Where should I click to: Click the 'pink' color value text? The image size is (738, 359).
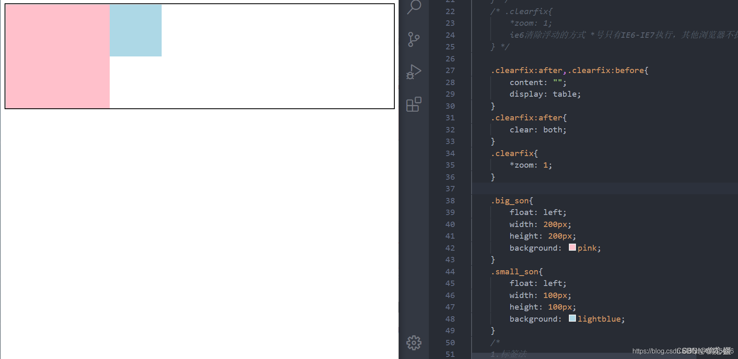pos(587,248)
